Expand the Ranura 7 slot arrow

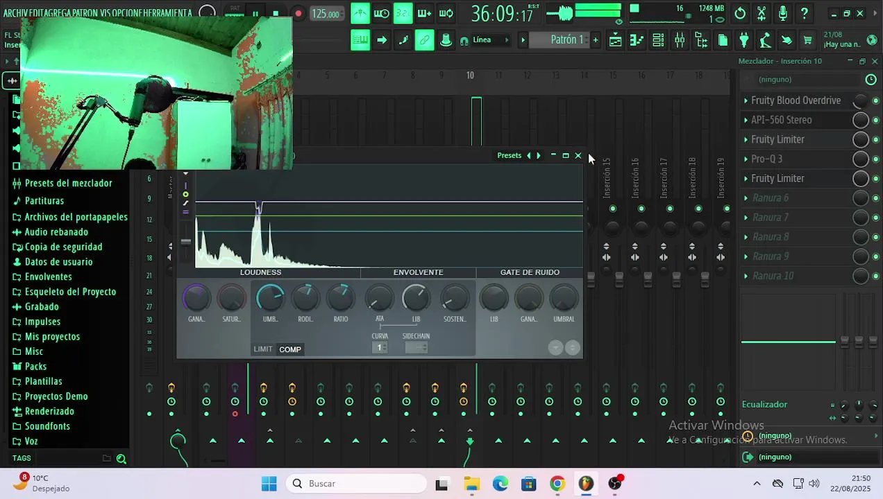(746, 217)
